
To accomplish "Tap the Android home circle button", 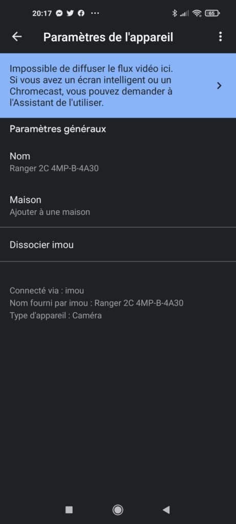I will (x=118, y=510).
